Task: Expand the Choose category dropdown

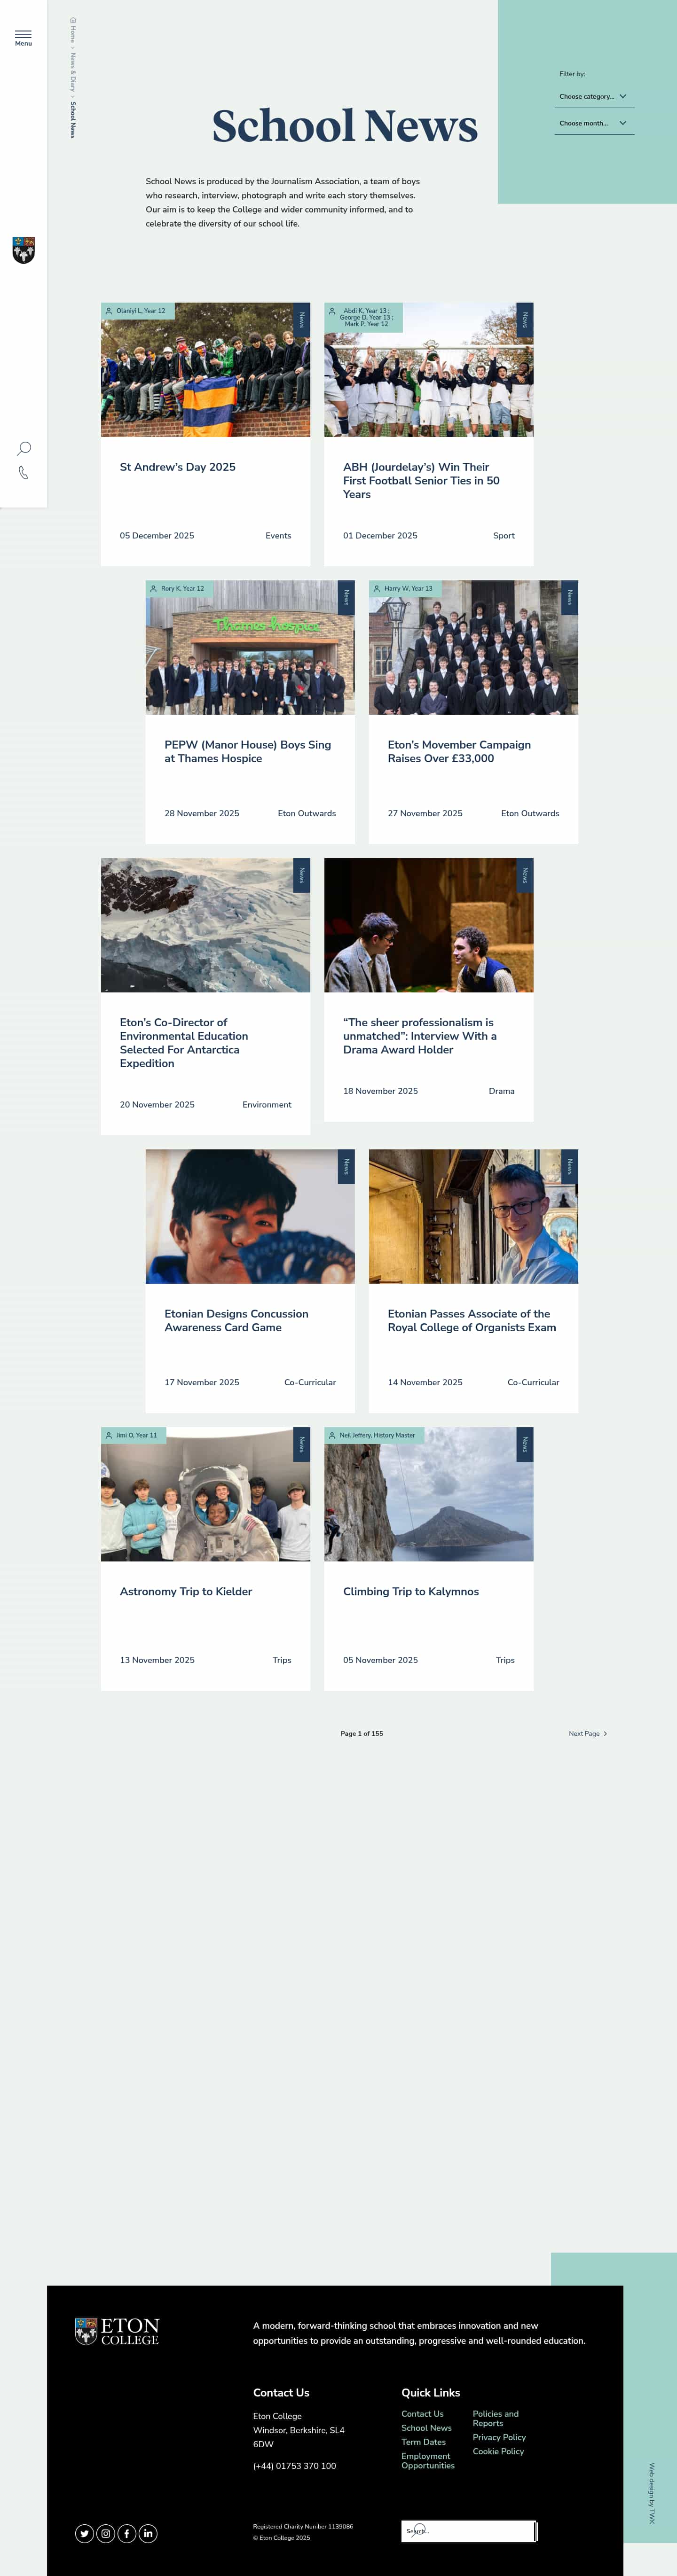Action: pos(594,96)
